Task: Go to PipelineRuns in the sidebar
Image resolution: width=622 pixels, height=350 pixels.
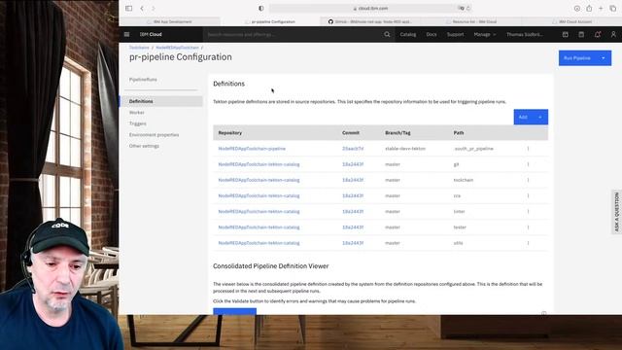Action: coord(143,80)
